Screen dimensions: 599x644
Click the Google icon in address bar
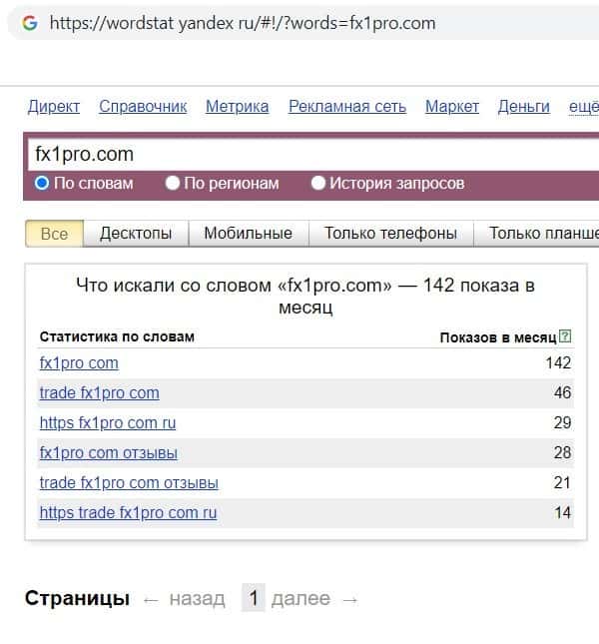[x=29, y=22]
